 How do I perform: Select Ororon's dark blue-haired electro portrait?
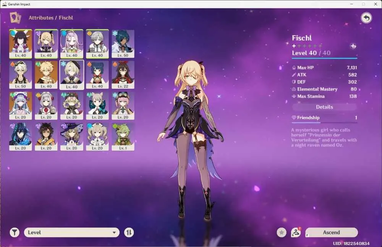coord(21,137)
